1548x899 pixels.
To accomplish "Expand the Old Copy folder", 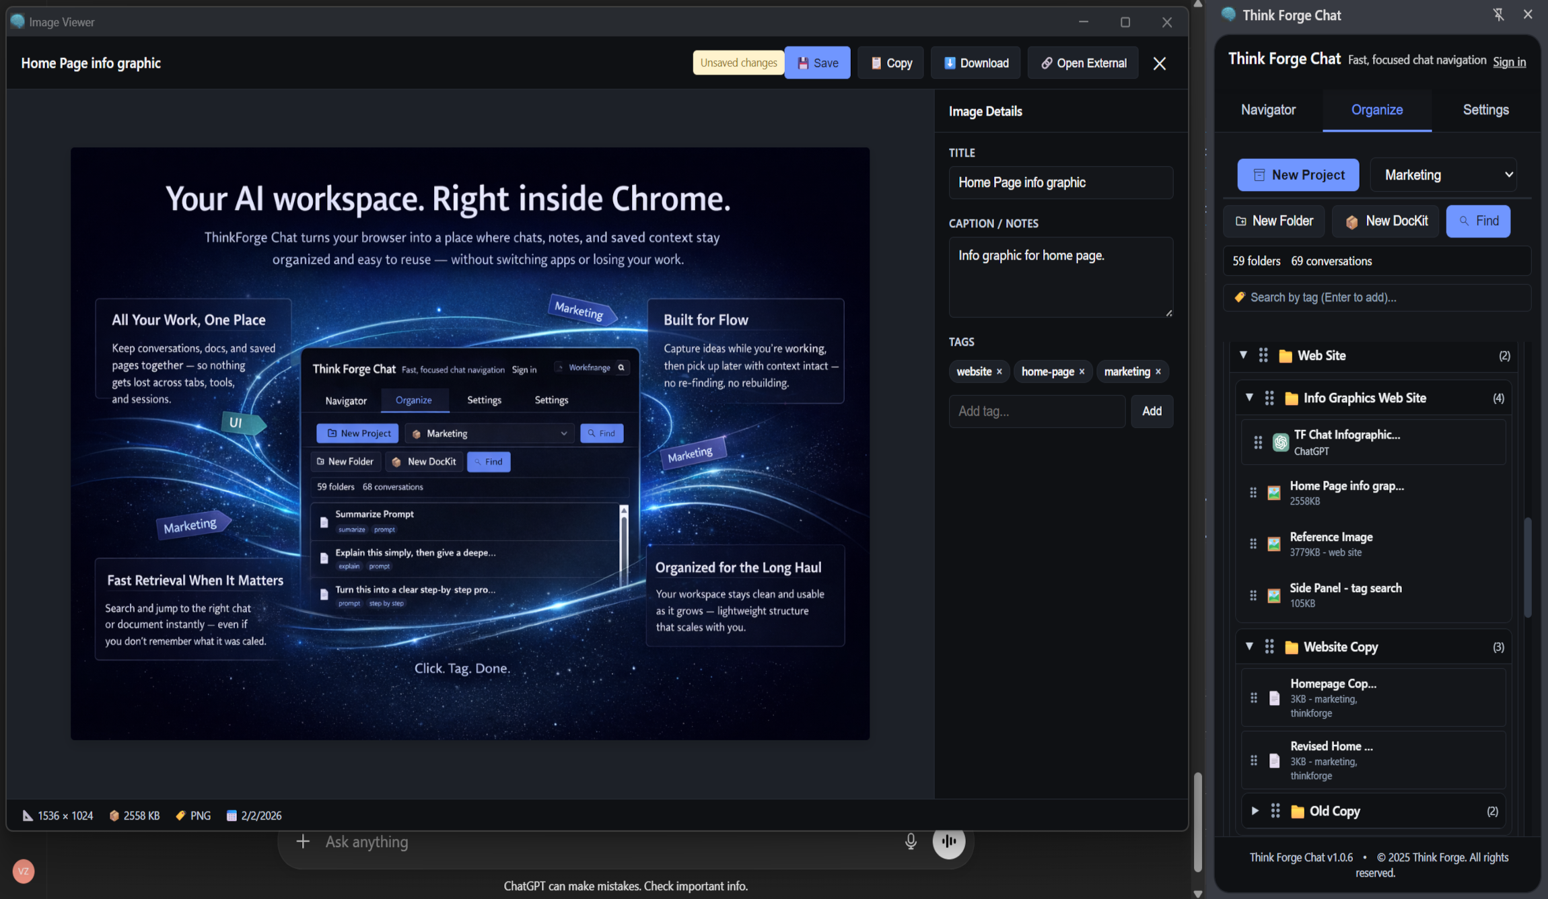I will [1255, 811].
